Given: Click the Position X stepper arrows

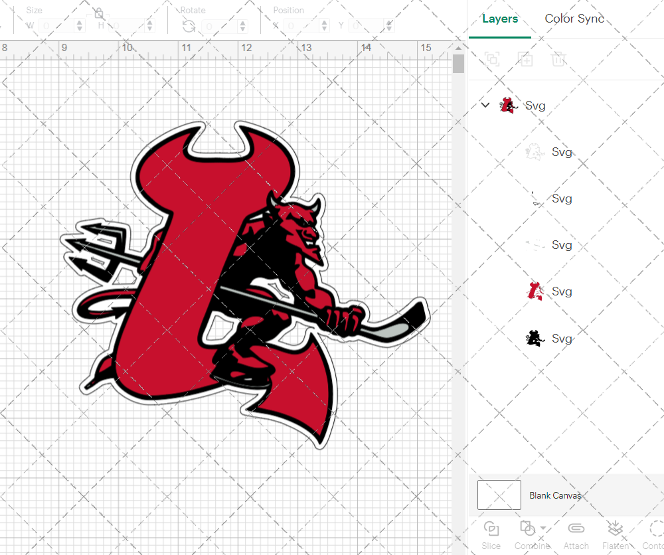Looking at the screenshot, I should (x=325, y=26).
